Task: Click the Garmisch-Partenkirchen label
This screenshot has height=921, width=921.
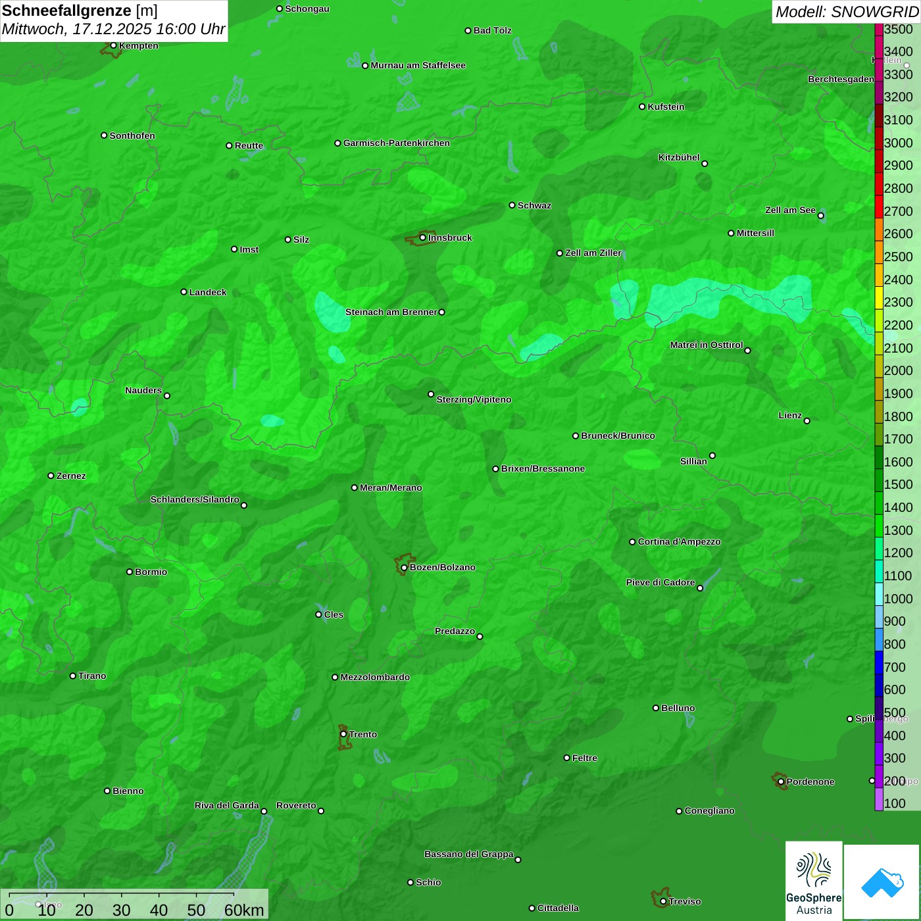Action: coord(397,143)
